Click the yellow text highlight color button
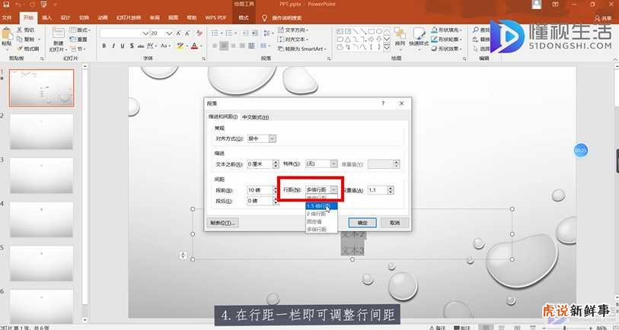This screenshot has width=619, height=330. (x=180, y=46)
